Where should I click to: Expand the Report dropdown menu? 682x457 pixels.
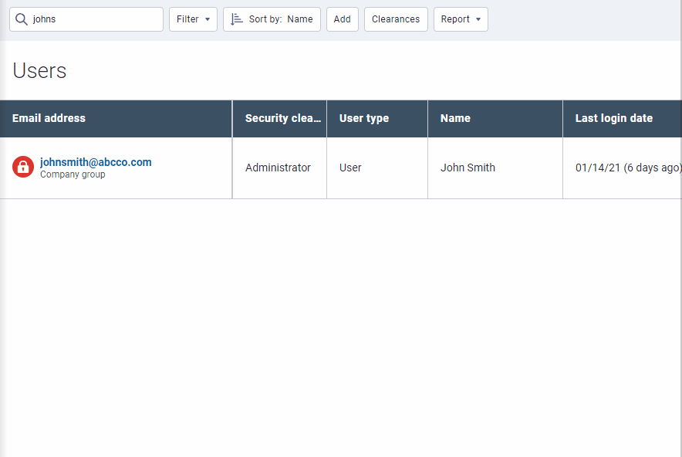pyautogui.click(x=461, y=19)
